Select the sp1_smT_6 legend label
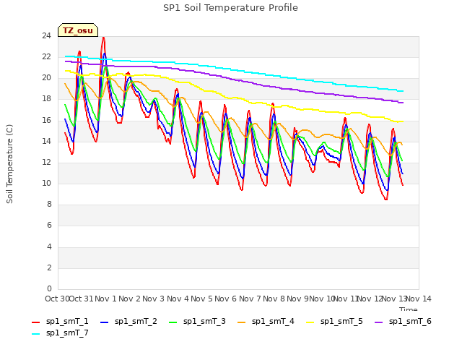The image size is (462, 347). (x=410, y=321)
